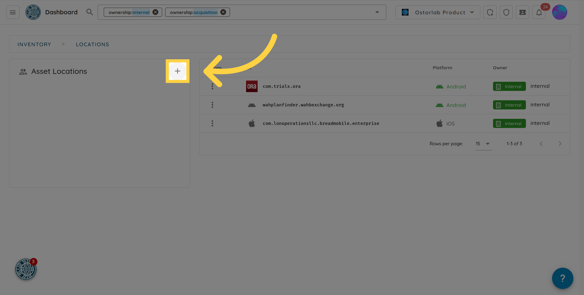The height and width of the screenshot is (295, 584).
Task: Remove the ownership:acquisition filter chip
Action: (x=223, y=12)
